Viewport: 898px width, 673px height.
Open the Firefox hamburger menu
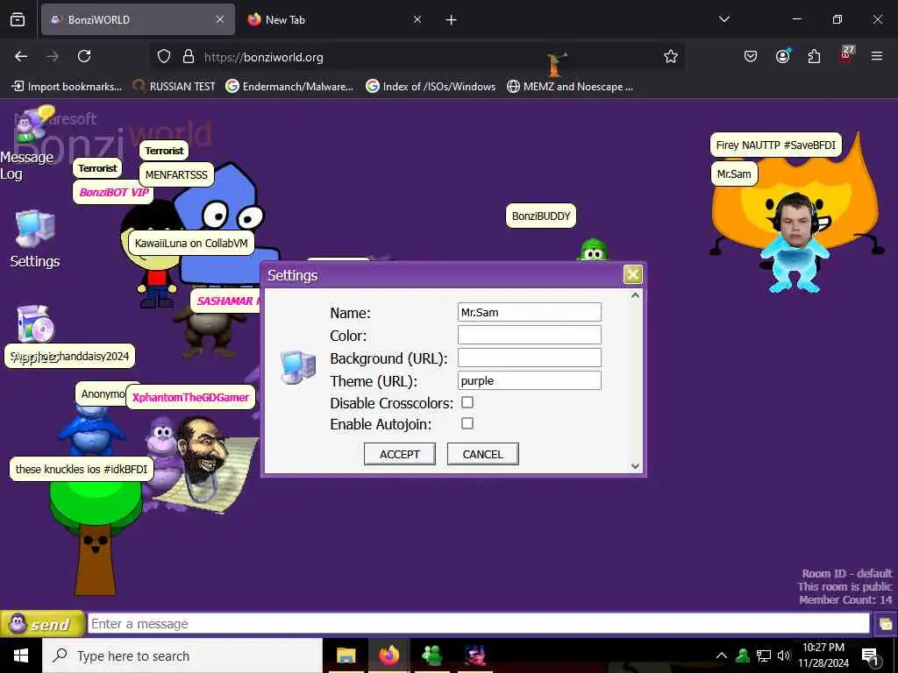coord(877,56)
